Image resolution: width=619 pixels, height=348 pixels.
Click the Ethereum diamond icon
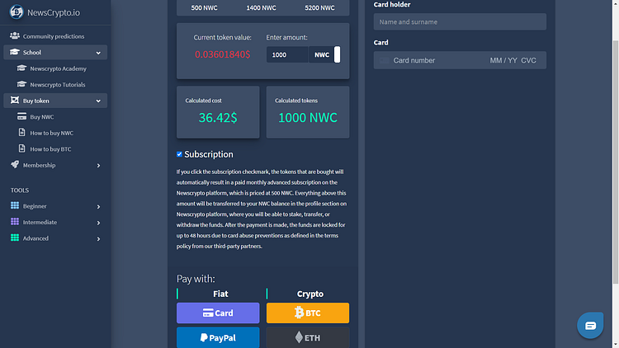click(x=299, y=337)
